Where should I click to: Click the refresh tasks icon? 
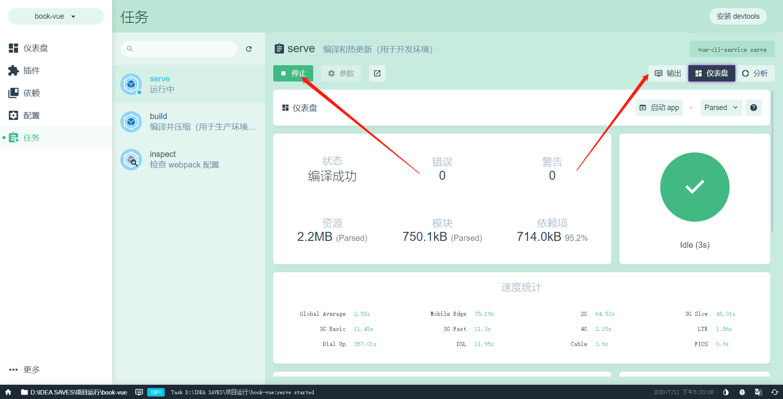pos(249,49)
